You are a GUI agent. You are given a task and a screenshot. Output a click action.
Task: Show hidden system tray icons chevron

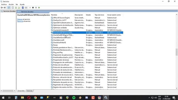point(149,97)
